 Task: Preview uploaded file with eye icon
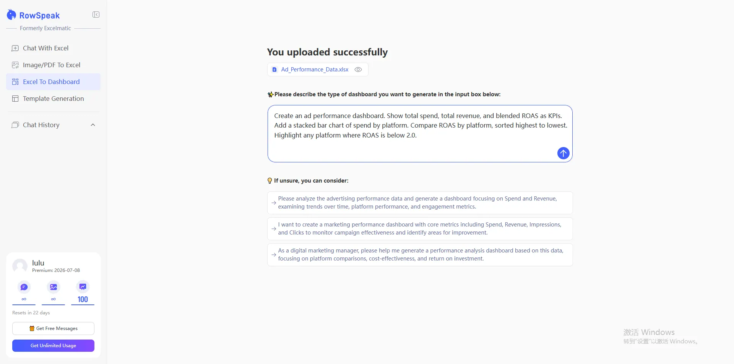pos(358,70)
